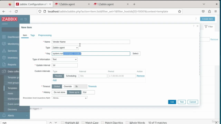This screenshot has width=221, height=124.
Task: Choose Do not store history
Action: (59, 92)
